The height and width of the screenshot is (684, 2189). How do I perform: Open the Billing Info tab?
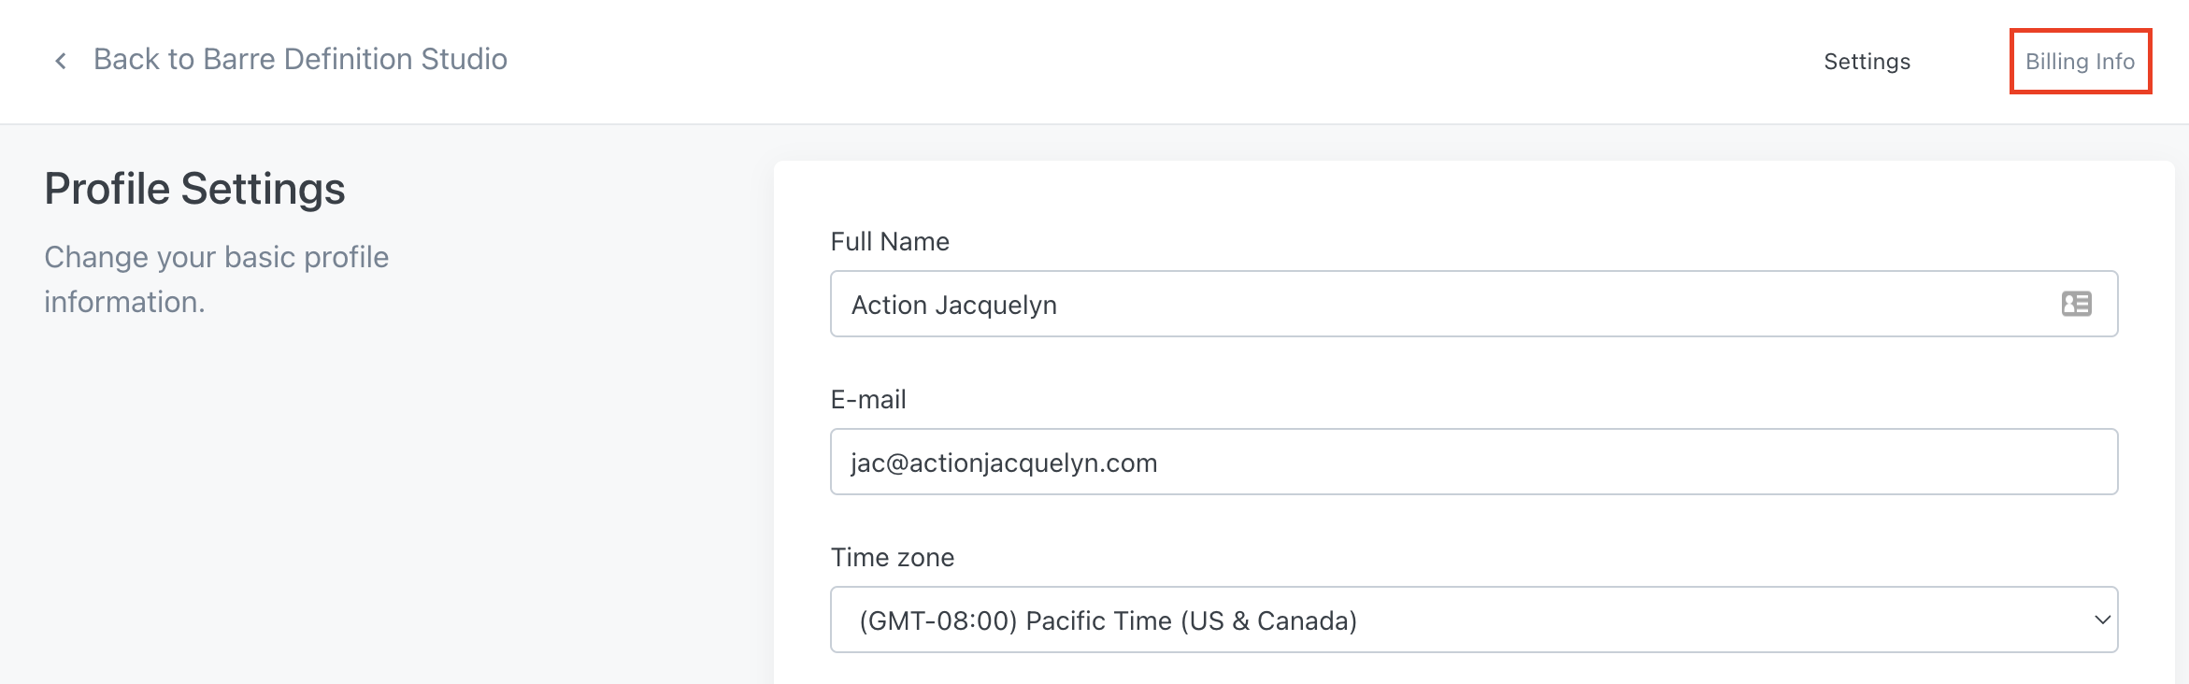[2080, 62]
